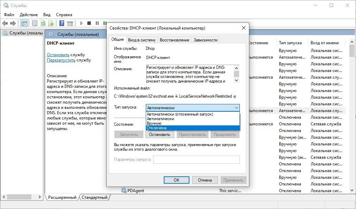Click the gear icon in the Службы (локальные) header
The width and height of the screenshot is (356, 209).
coord(51,34)
